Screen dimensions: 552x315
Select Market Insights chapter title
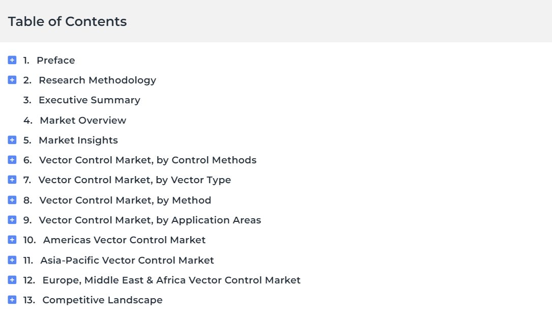click(x=78, y=140)
